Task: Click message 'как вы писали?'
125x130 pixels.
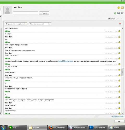Action: point(10,105)
